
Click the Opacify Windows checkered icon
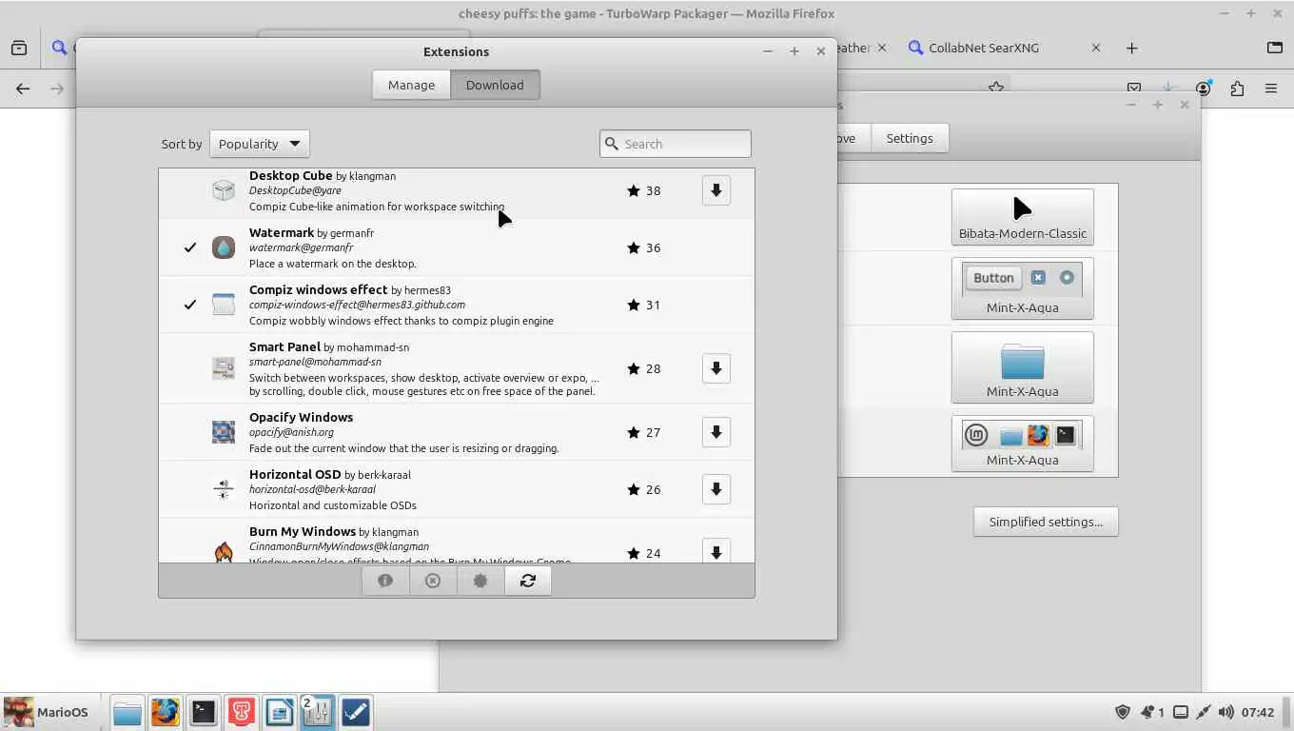coord(224,432)
